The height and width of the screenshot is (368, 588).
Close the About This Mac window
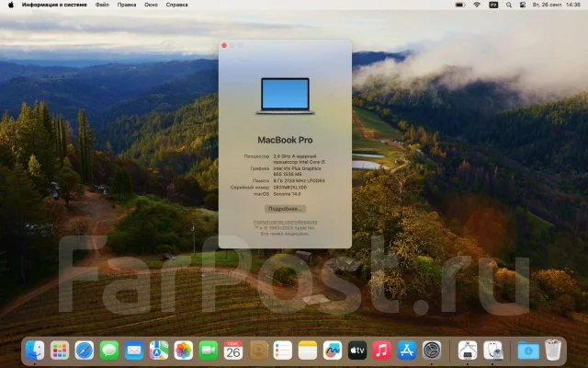(224, 45)
